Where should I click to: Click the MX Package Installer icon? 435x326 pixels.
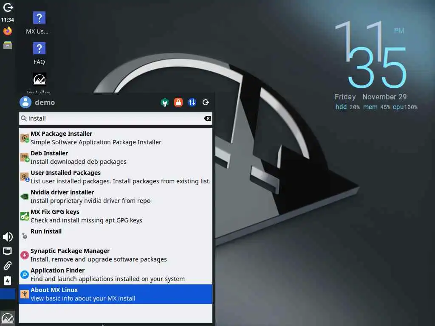coord(25,138)
